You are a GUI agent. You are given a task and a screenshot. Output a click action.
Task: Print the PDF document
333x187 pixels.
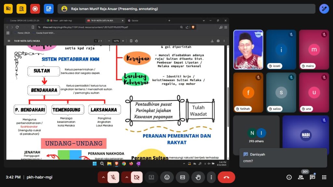coord(218,41)
